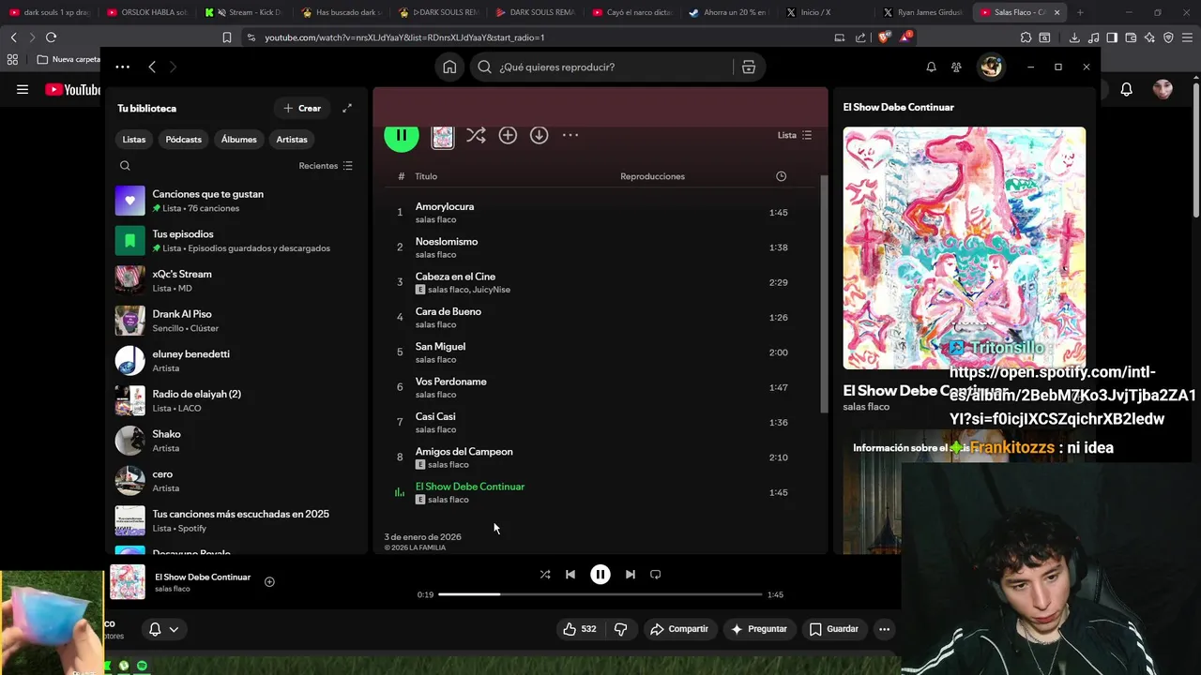Open the large album cover art
Image resolution: width=1201 pixels, height=675 pixels.
coord(965,248)
